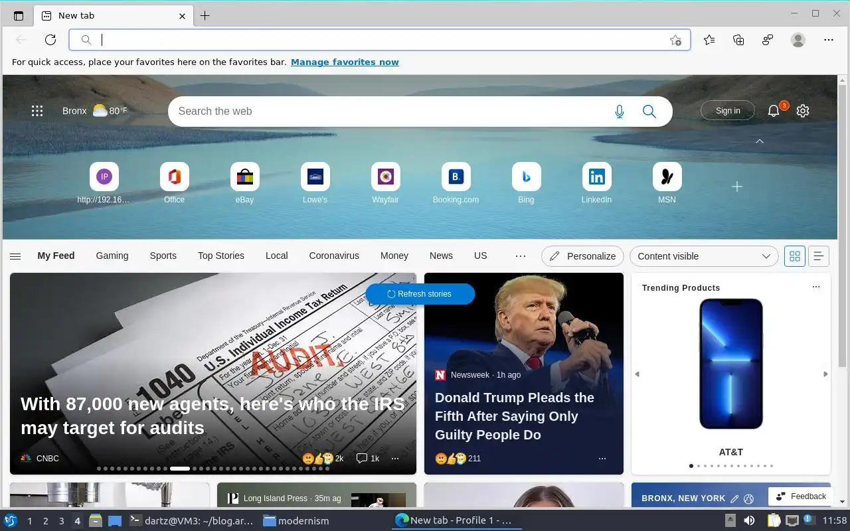Image resolution: width=850 pixels, height=531 pixels.
Task: Start voice search with microphone icon
Action: click(x=620, y=112)
